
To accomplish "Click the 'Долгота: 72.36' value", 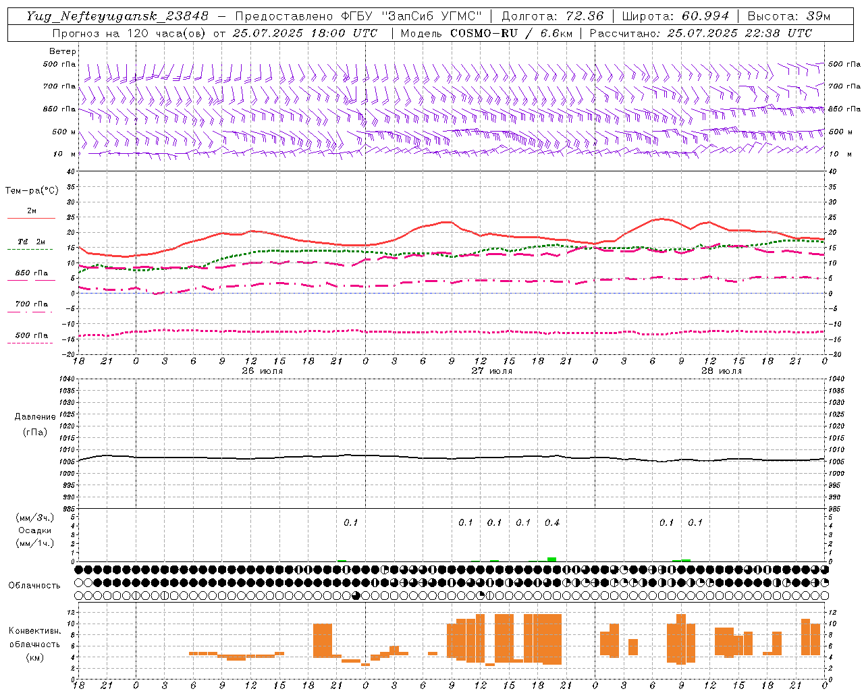I will (x=552, y=16).
